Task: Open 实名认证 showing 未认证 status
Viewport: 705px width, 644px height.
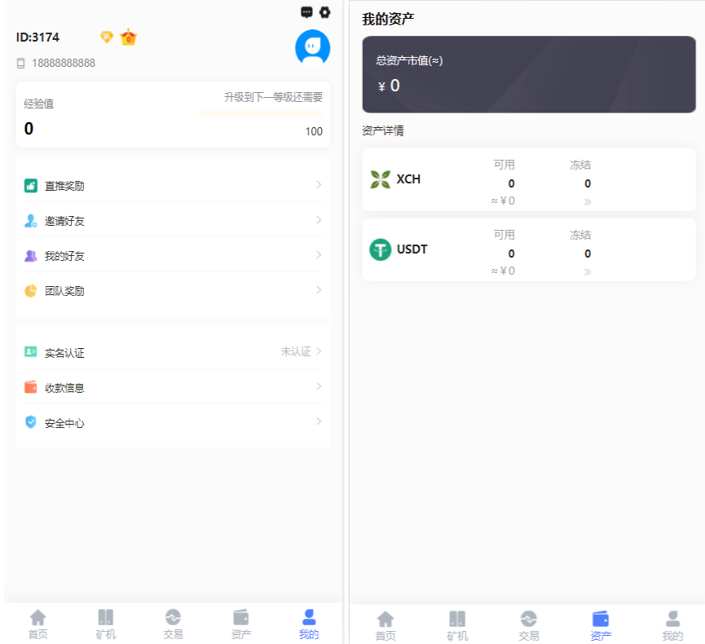Action: coord(173,352)
